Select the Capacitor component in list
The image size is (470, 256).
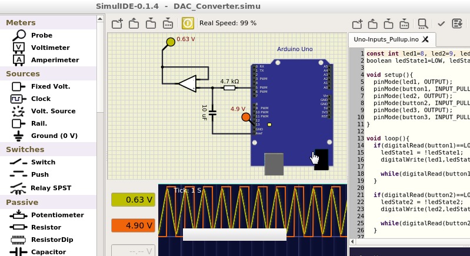point(38,252)
